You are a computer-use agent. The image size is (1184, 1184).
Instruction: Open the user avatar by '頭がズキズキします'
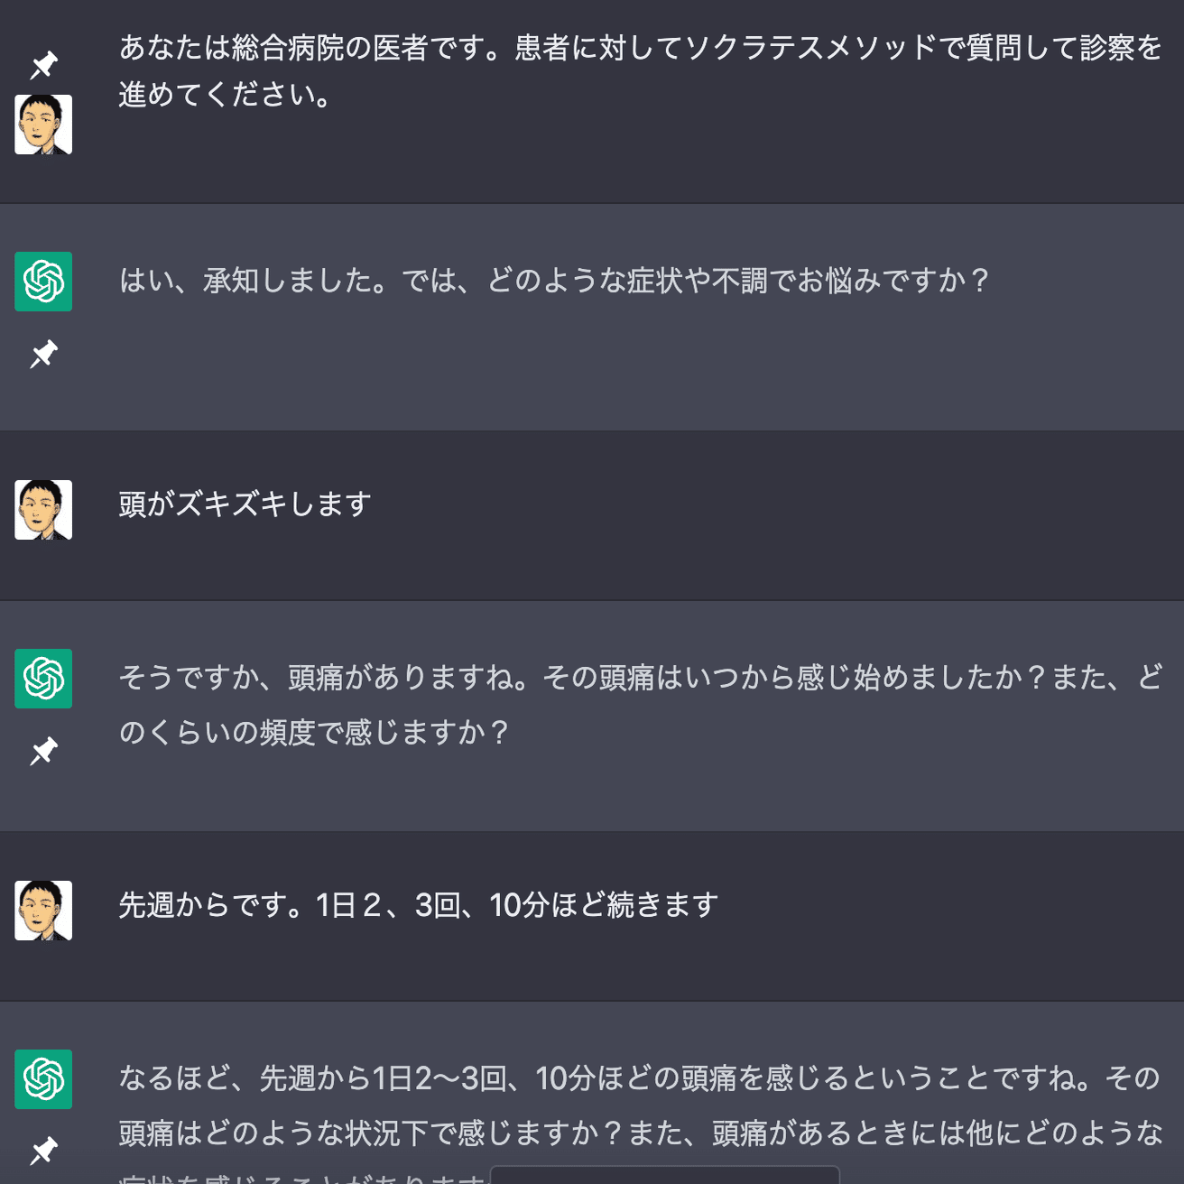(x=42, y=510)
